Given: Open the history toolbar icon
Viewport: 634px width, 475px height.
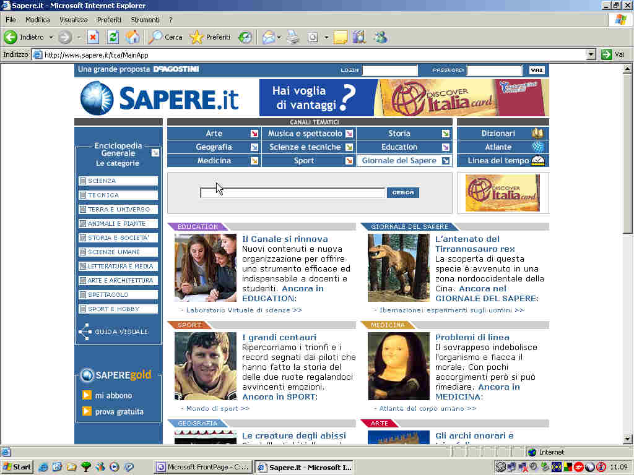Looking at the screenshot, I should [x=245, y=37].
